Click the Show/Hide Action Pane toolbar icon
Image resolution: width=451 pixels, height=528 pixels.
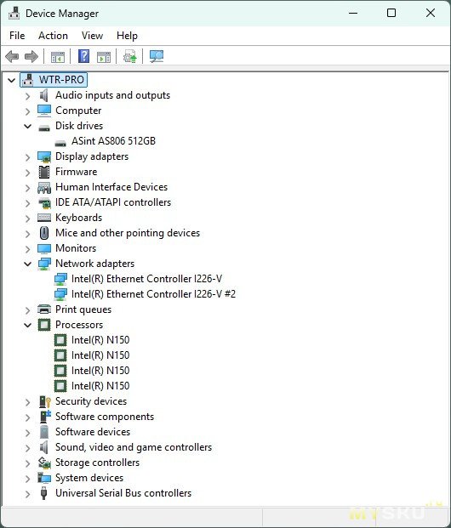pyautogui.click(x=104, y=57)
